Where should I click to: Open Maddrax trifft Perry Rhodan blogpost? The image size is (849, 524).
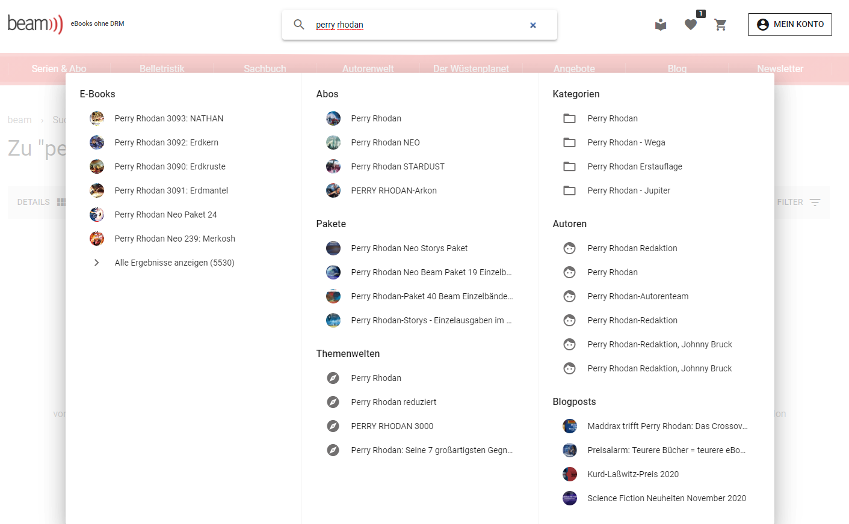667,426
